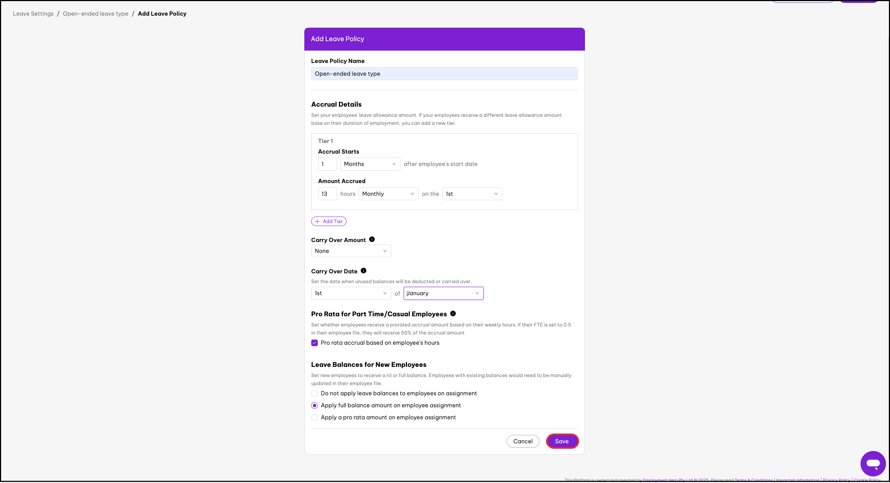This screenshot has height=483, width=890.
Task: Open the Monthly frequency dropdown
Action: [x=388, y=194]
